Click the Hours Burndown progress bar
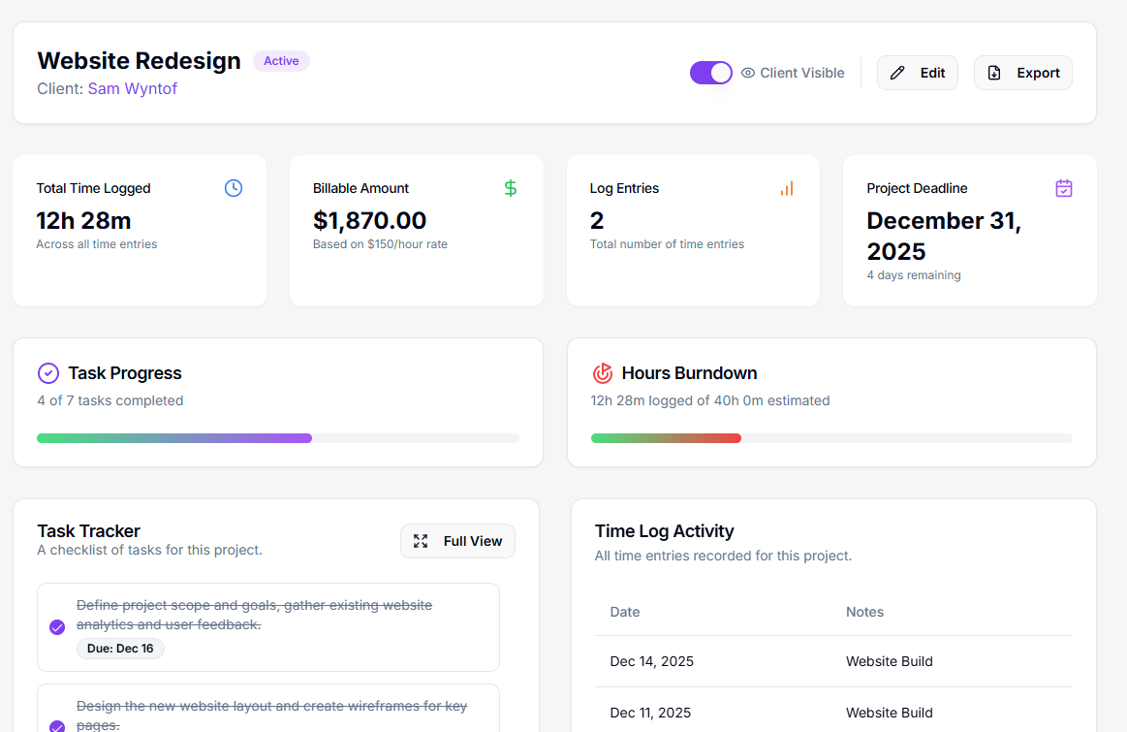This screenshot has width=1127, height=732. [831, 438]
